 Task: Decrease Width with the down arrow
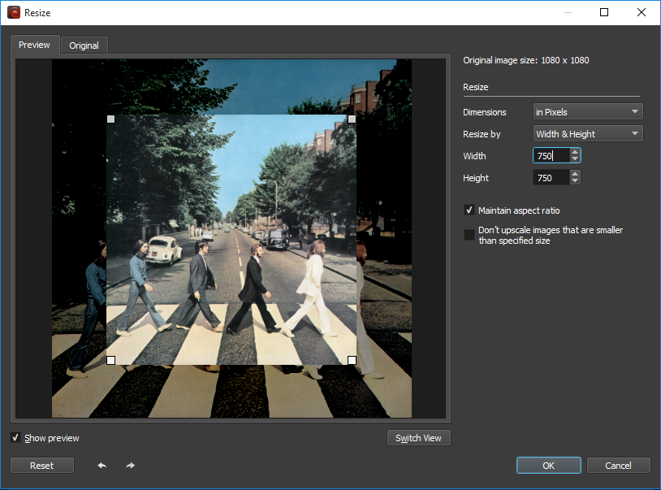(575, 159)
